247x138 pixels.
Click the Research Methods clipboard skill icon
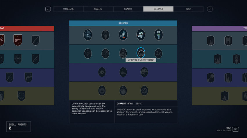coord(141,35)
